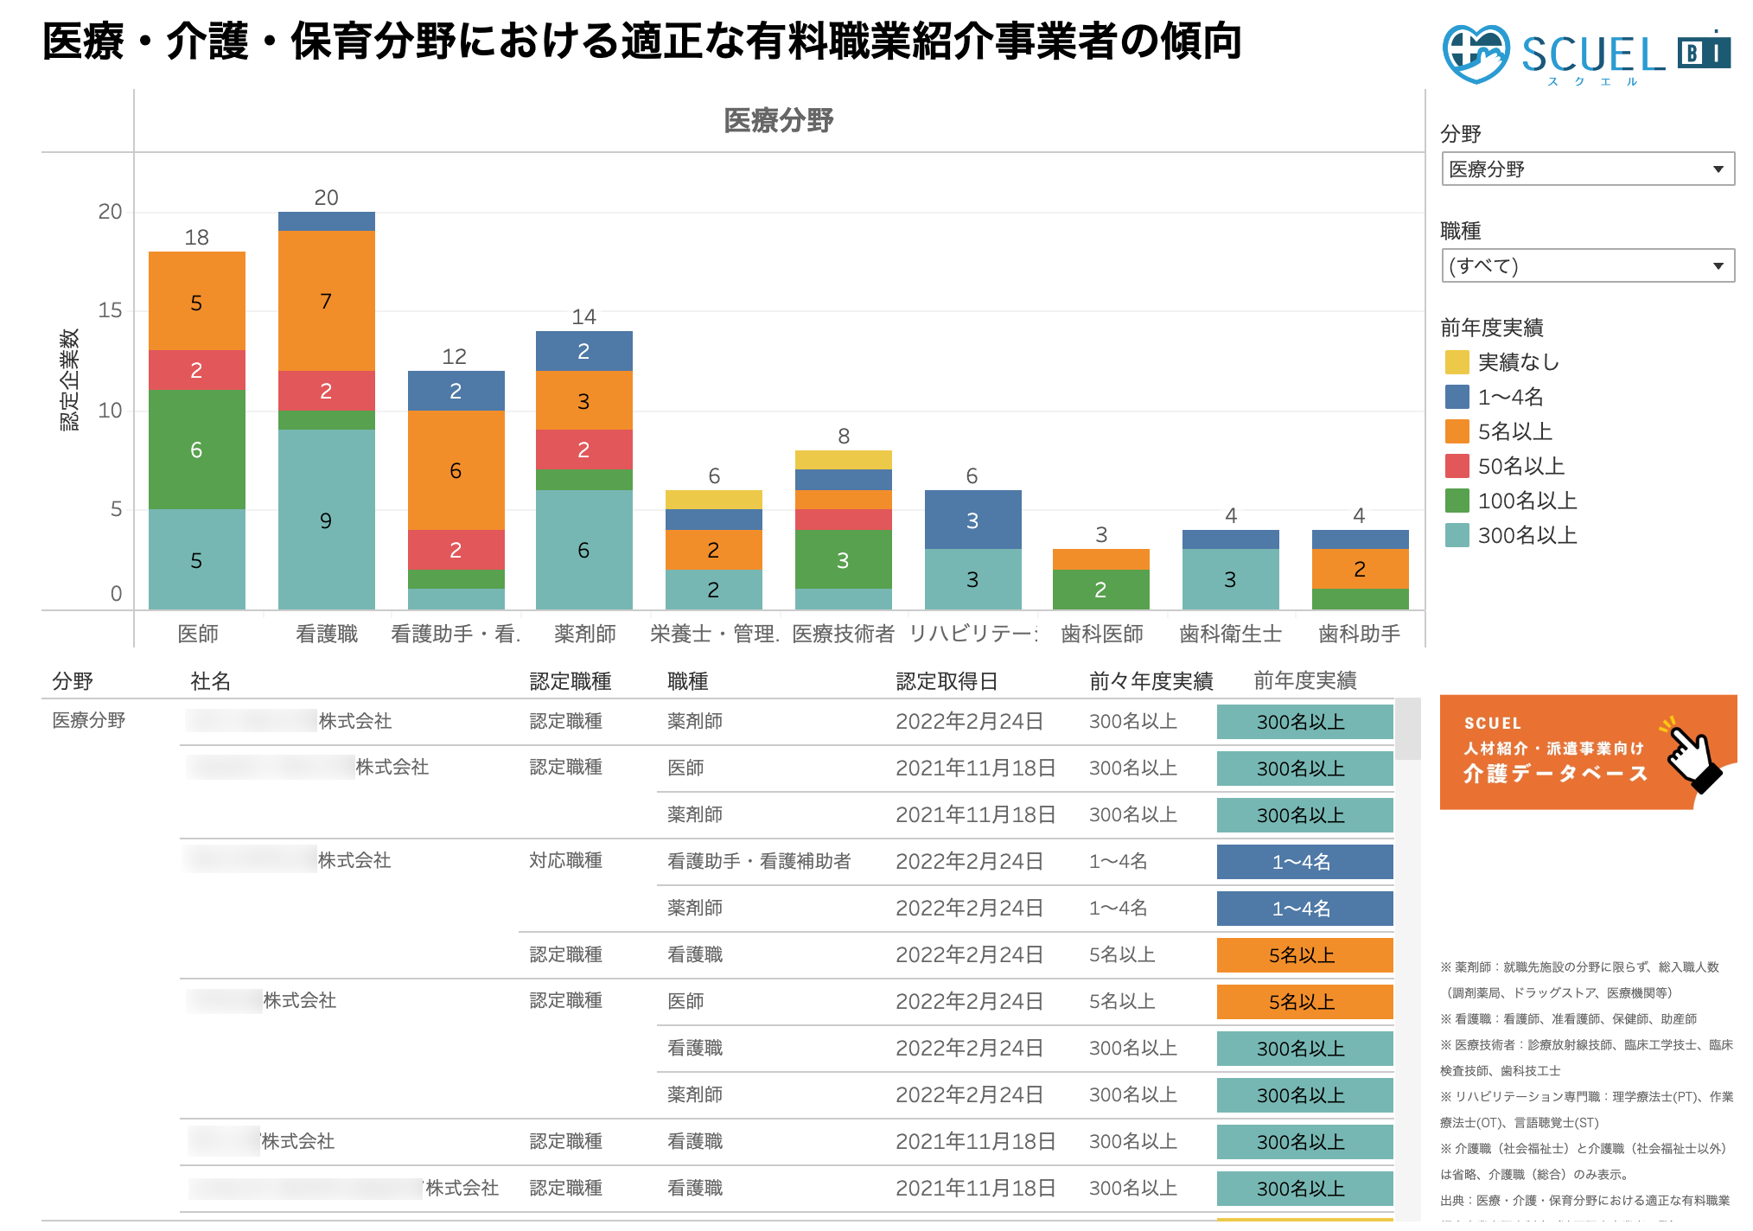Select the 100名以上 green legend swatch

(x=1457, y=501)
